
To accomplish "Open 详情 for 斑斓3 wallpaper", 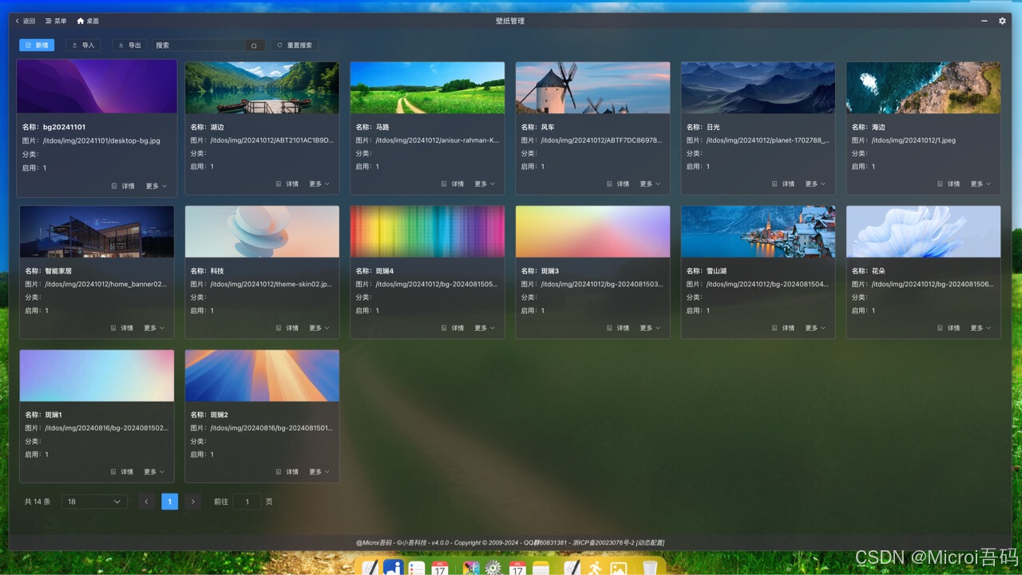I will 618,328.
